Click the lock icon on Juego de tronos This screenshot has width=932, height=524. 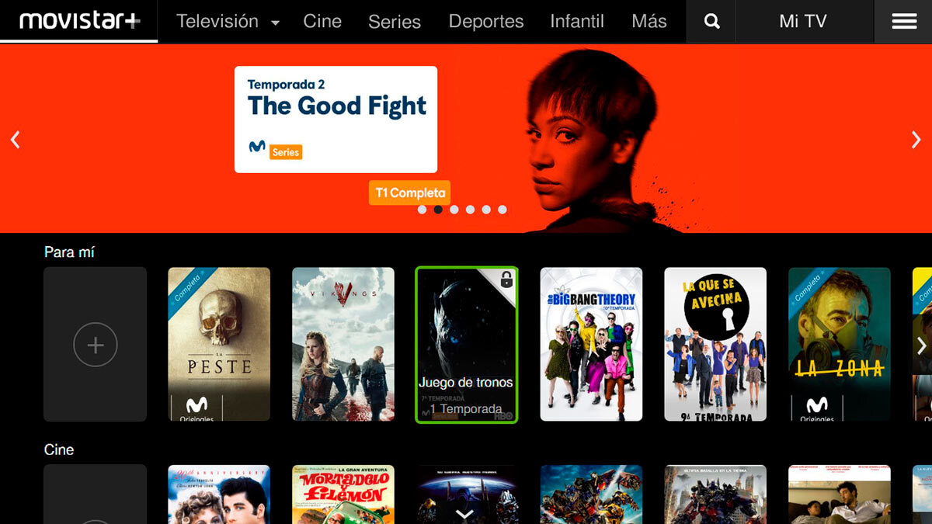(x=506, y=279)
